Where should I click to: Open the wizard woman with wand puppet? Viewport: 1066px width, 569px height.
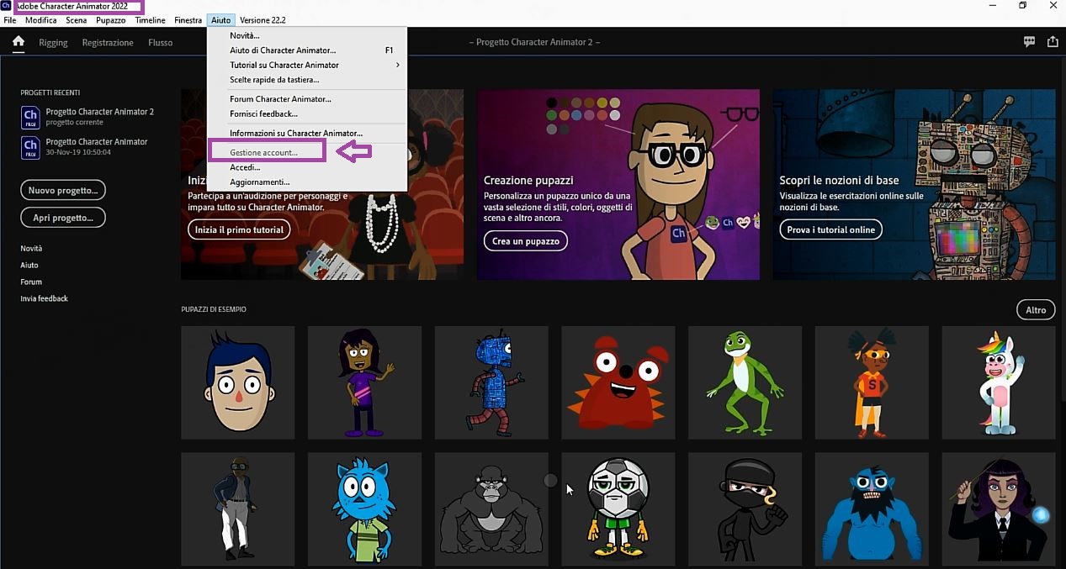[999, 509]
